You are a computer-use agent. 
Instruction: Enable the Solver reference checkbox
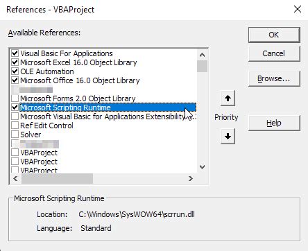[15, 135]
